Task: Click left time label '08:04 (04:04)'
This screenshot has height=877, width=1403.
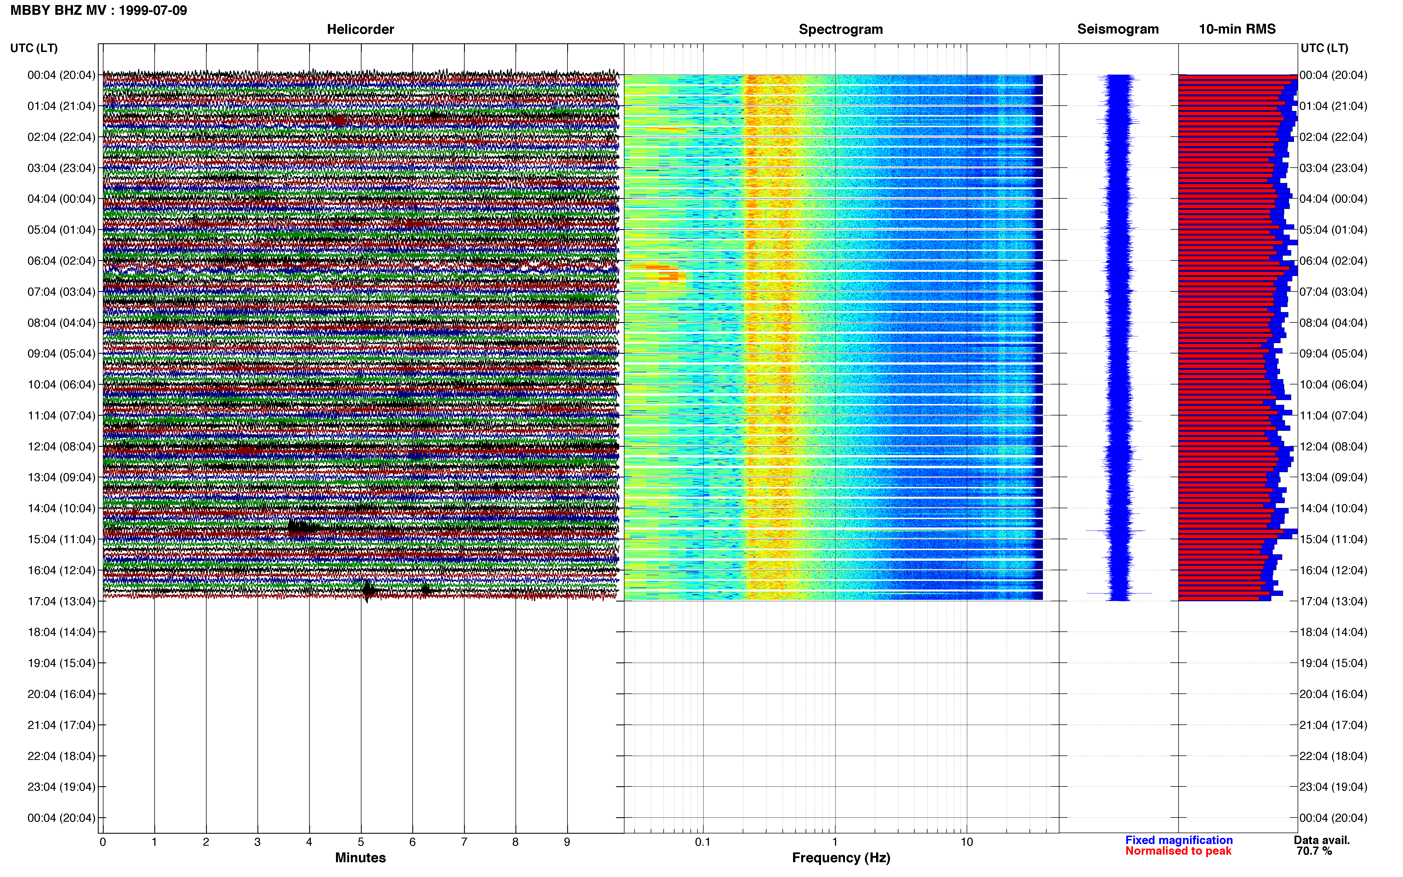Action: coord(61,322)
